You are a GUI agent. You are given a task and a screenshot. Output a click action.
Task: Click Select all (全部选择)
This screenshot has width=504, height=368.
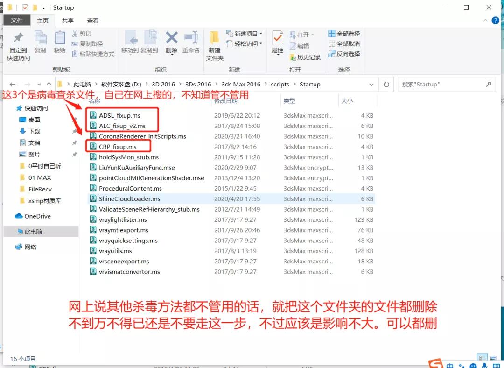click(344, 34)
